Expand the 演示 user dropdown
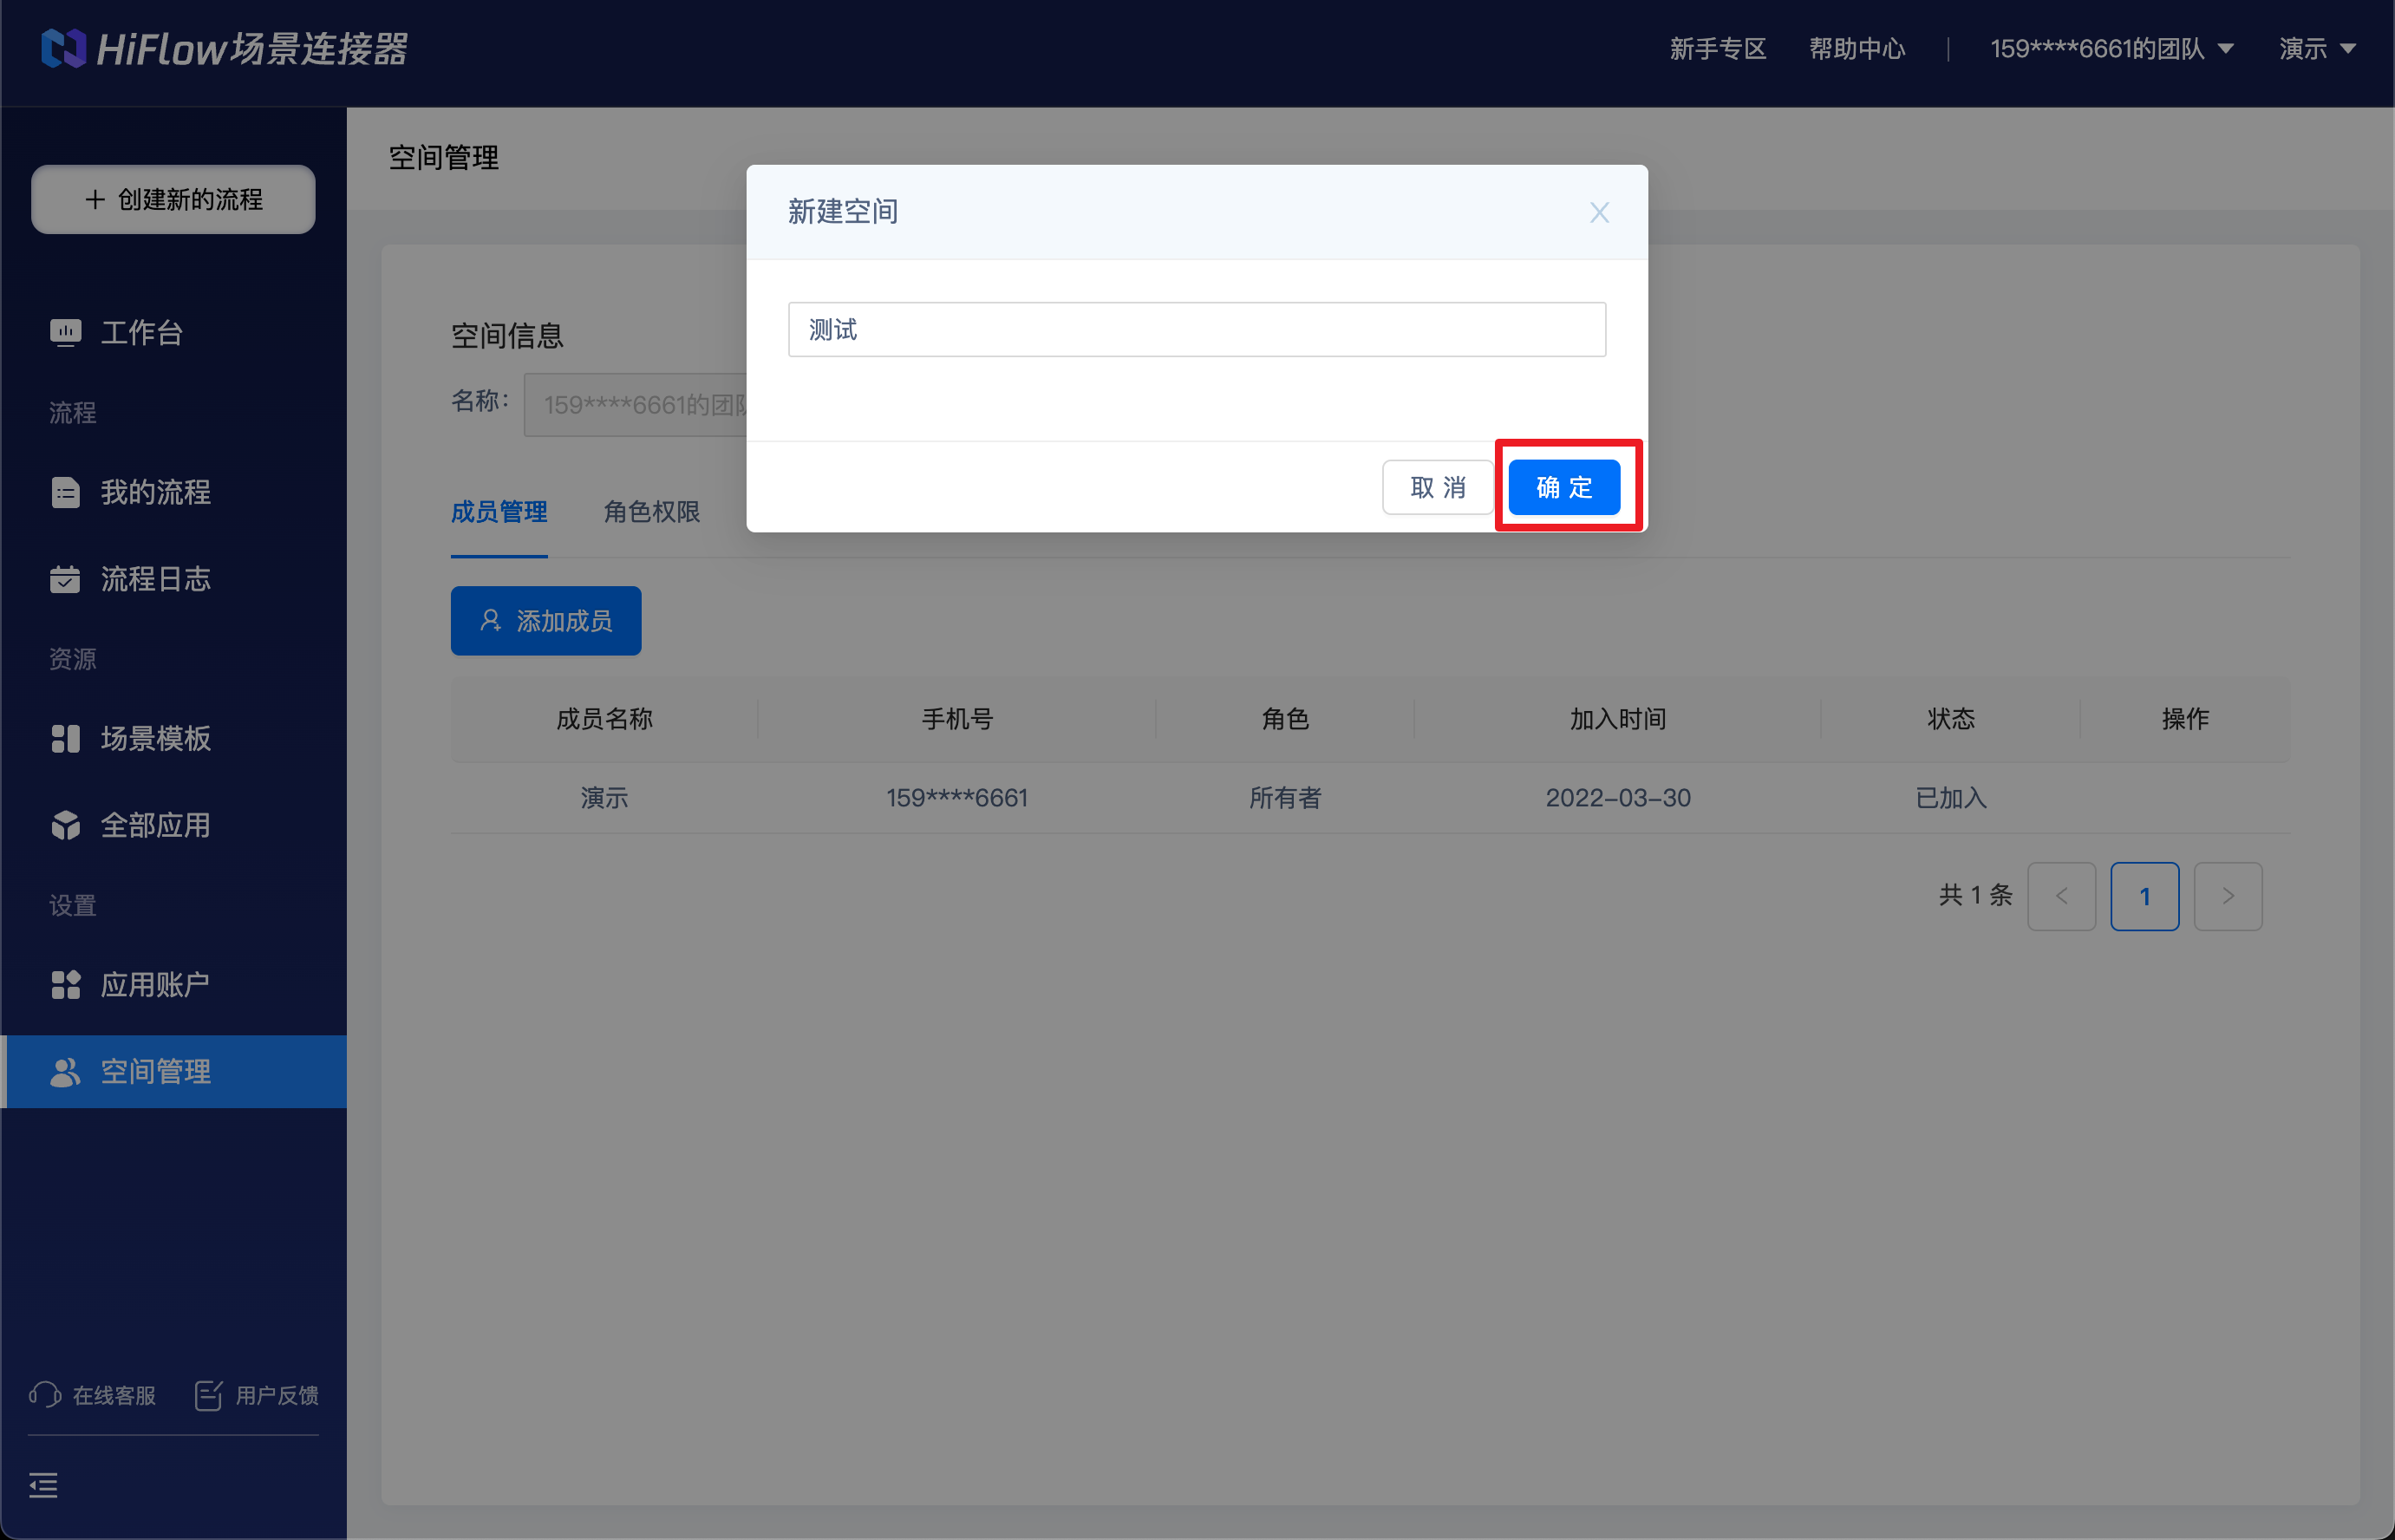 pyautogui.click(x=2317, y=48)
